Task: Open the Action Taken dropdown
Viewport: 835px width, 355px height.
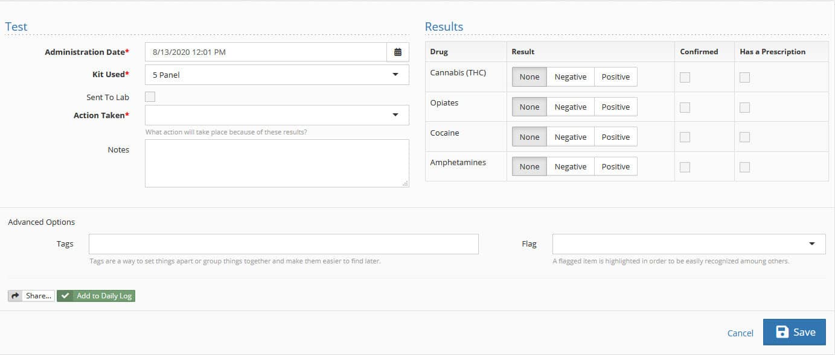Action: [x=395, y=115]
